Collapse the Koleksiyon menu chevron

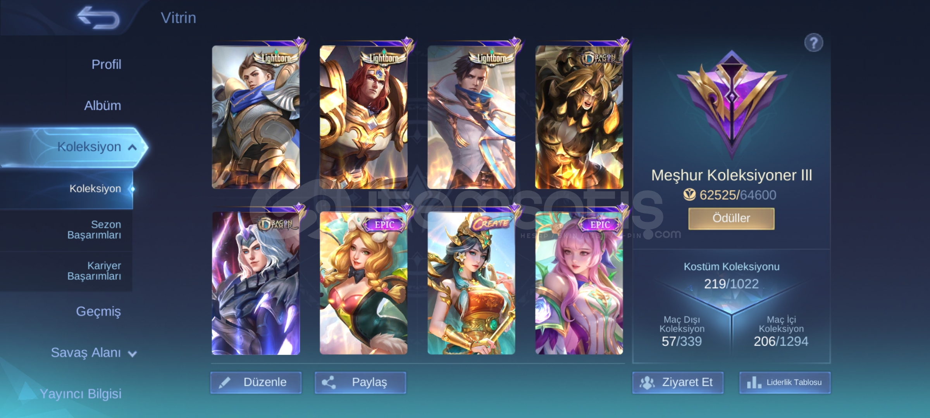(132, 147)
